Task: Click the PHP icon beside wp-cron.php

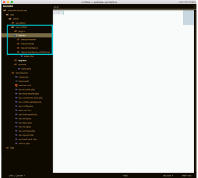Action: tap(16, 110)
